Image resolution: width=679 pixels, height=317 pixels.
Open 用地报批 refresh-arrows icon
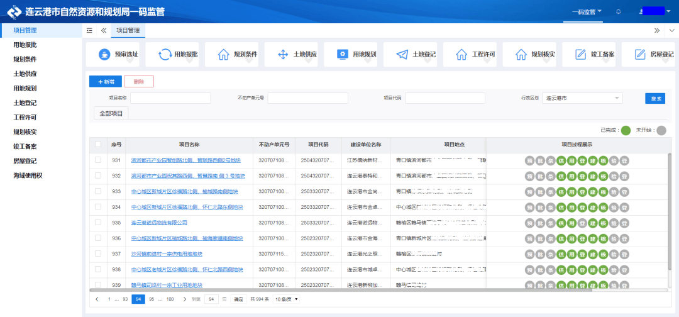[165, 55]
